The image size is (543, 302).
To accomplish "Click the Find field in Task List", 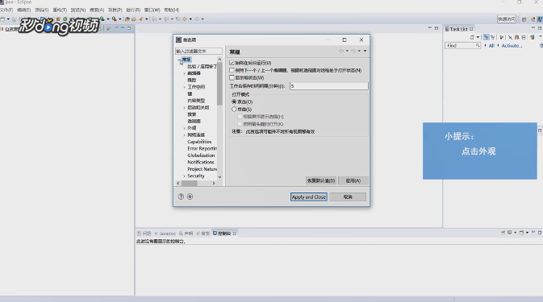I will [x=462, y=46].
